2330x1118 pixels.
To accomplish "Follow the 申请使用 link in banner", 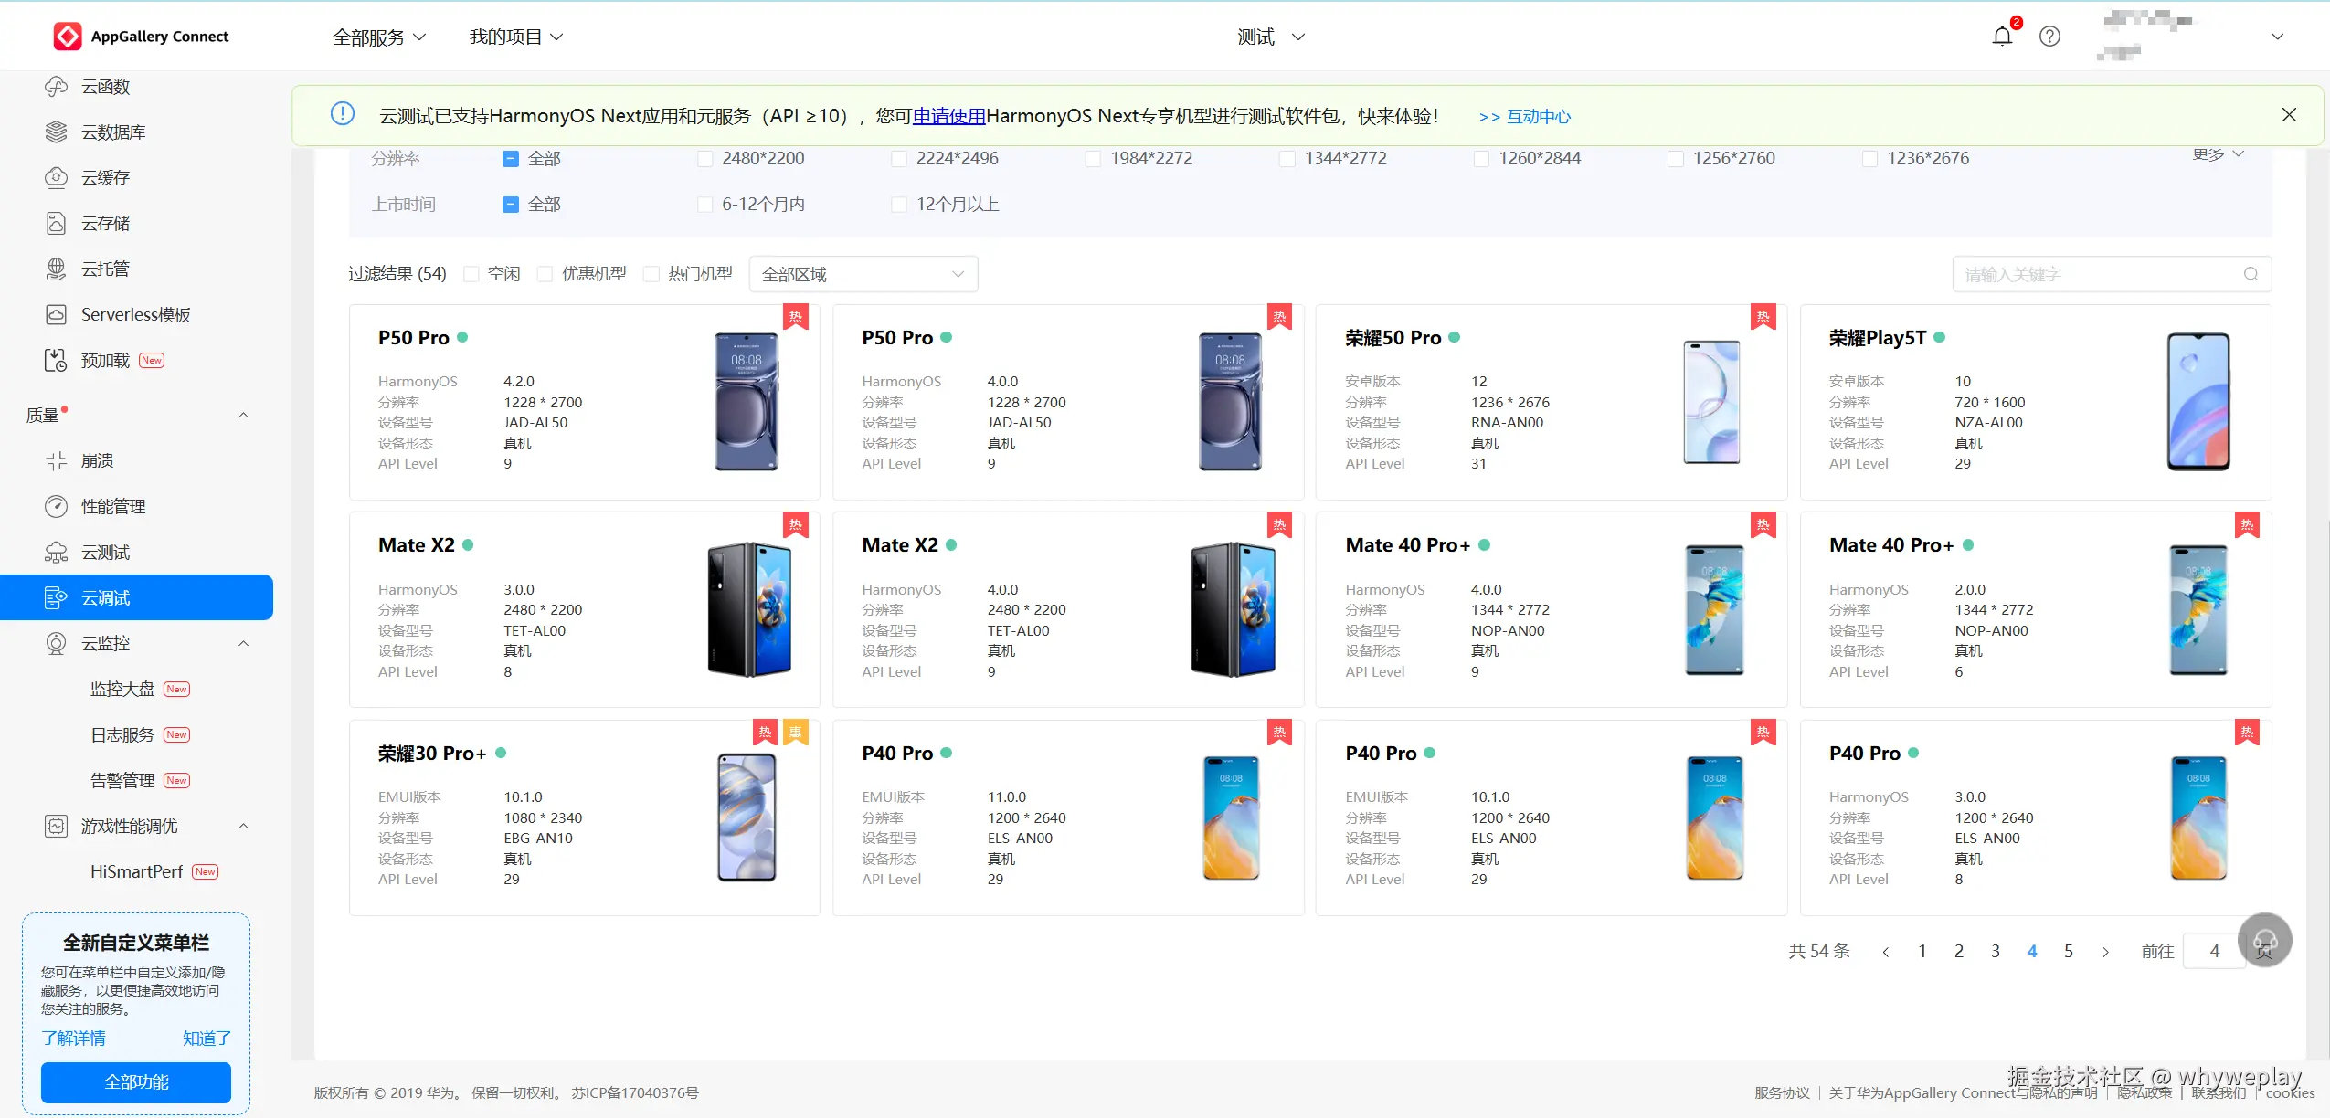I will click(948, 116).
